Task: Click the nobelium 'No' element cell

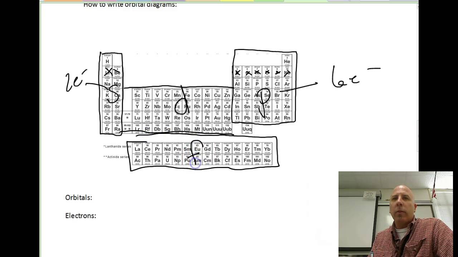Action: click(x=267, y=159)
